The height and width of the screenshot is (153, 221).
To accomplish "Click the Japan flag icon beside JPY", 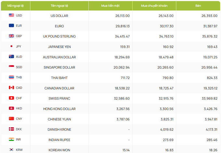I will (11, 46).
